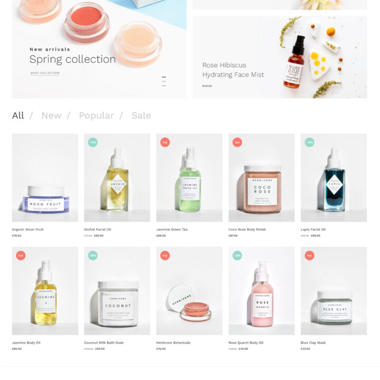Image resolution: width=380 pixels, height=380 pixels.
Task: Click the hot badge on Coco Rose Body Polish
Action: click(x=237, y=142)
